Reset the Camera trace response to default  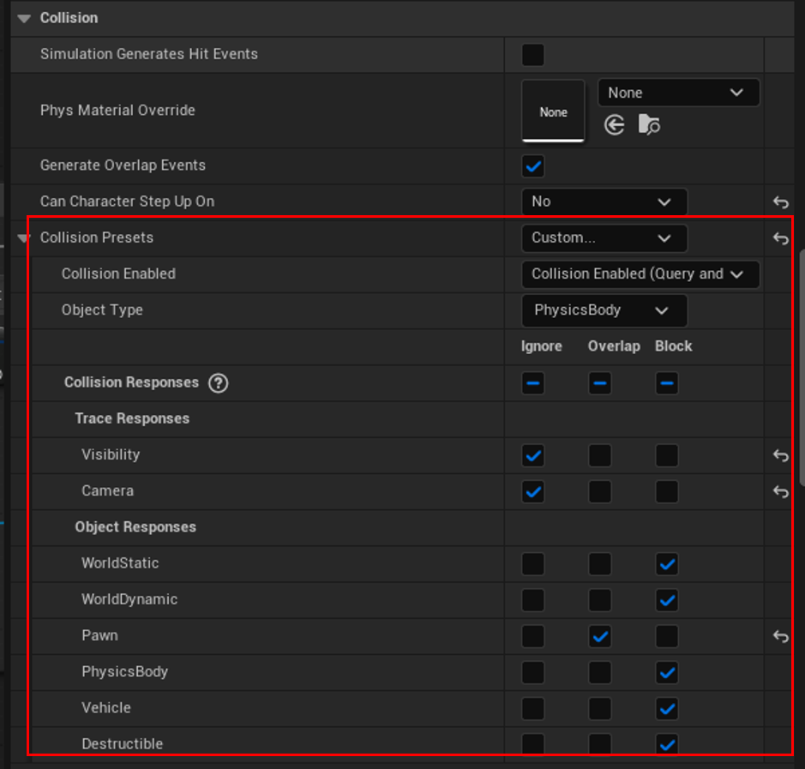[x=780, y=491]
